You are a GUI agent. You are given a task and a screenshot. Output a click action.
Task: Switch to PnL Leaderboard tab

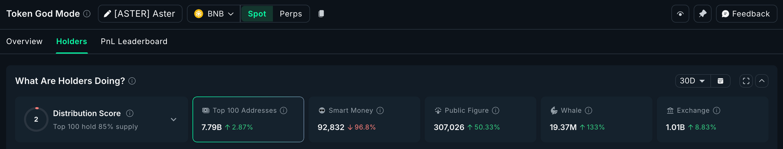134,41
